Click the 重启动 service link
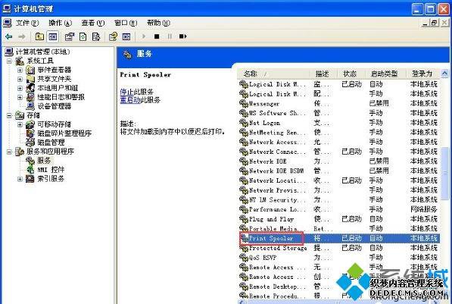Screen dimensions: 452x304 tap(130, 100)
